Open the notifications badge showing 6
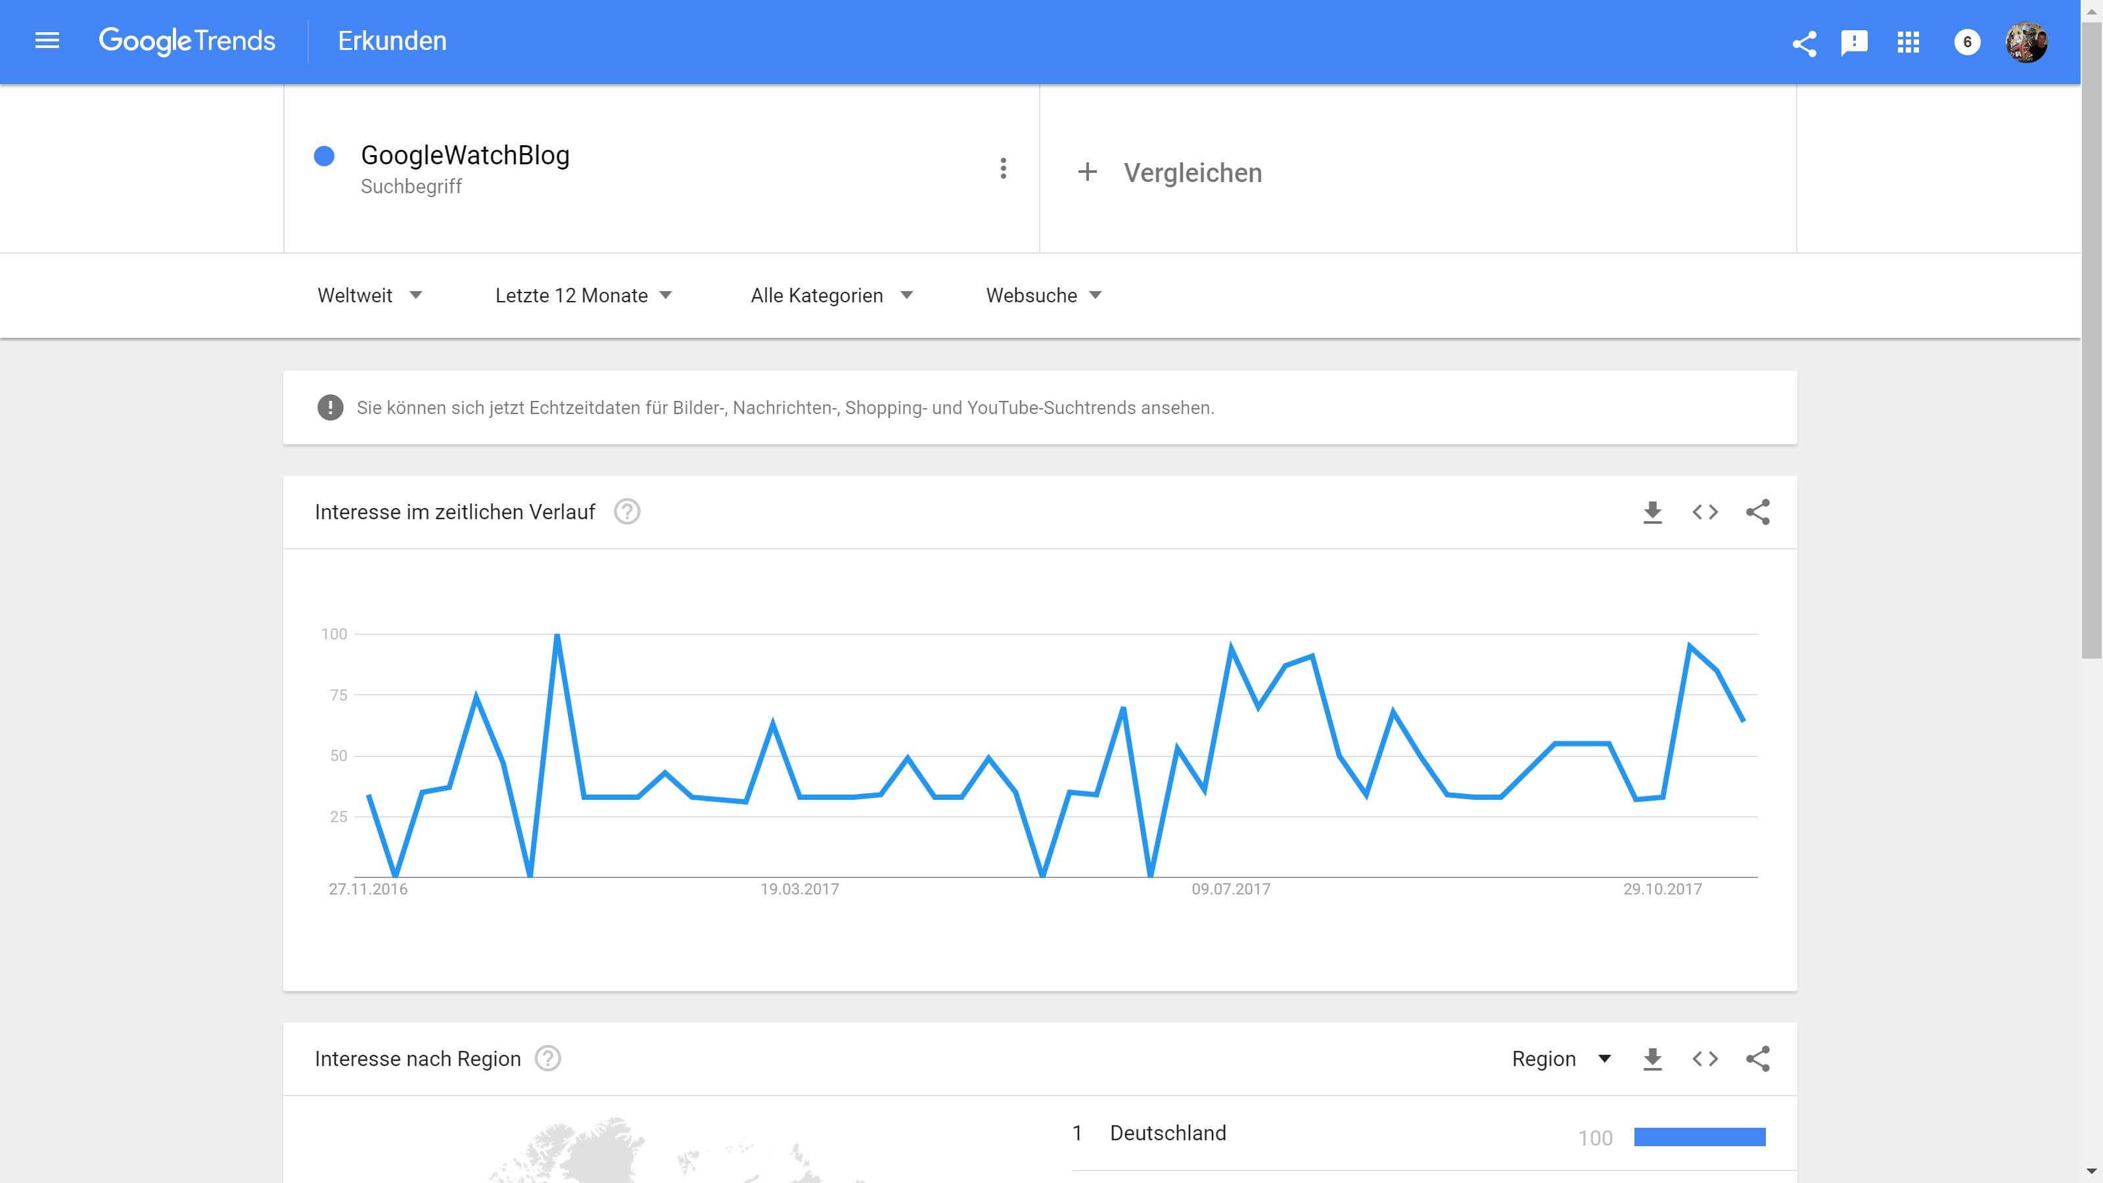This screenshot has height=1183, width=2103. [x=1967, y=43]
